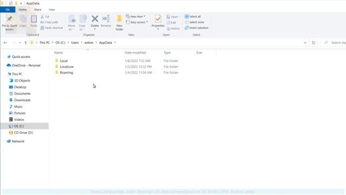
Task: Open Documents in navigation pane
Action: (x=22, y=94)
